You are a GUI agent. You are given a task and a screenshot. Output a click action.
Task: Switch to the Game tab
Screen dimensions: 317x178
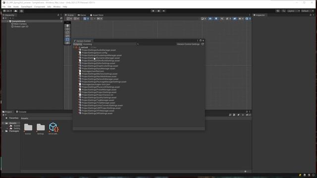(x=82, y=15)
